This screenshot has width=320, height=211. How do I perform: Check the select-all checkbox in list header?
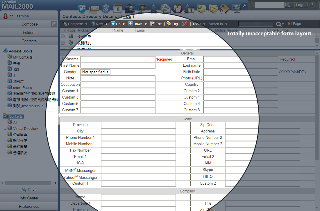pyautogui.click(x=63, y=30)
